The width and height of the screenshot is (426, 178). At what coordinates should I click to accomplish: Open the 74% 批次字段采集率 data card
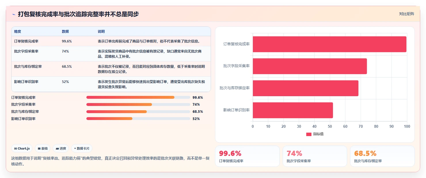coord(315,156)
